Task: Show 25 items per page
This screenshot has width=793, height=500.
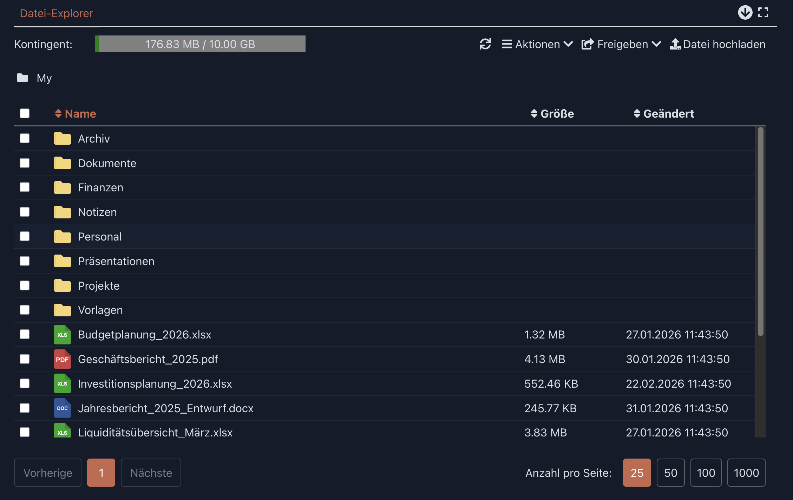Action: point(637,473)
